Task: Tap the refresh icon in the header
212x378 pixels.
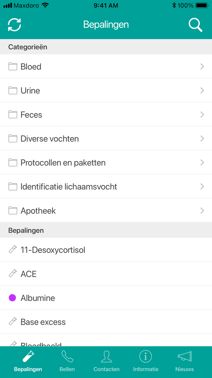Action: (x=14, y=25)
